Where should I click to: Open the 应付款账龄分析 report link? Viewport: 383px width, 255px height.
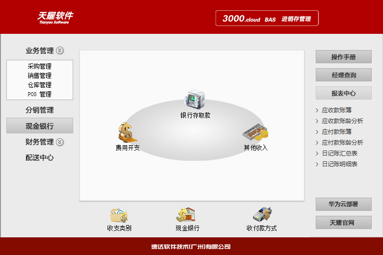[342, 143]
